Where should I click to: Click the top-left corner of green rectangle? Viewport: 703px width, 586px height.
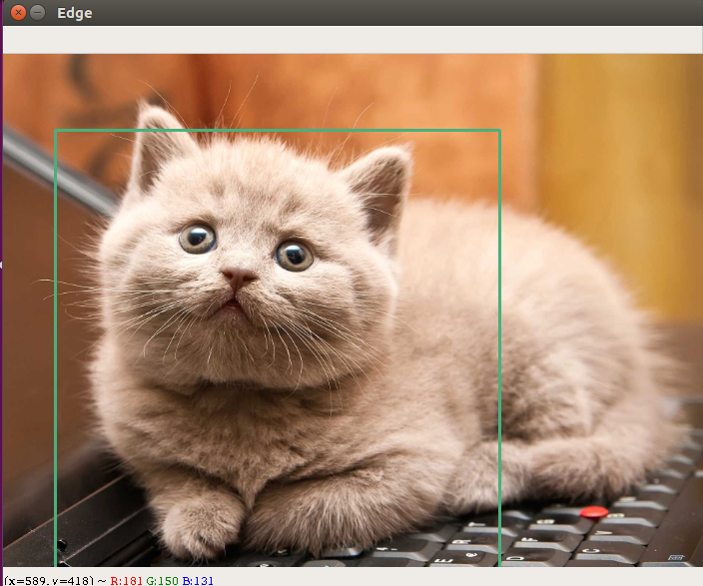coord(56,131)
